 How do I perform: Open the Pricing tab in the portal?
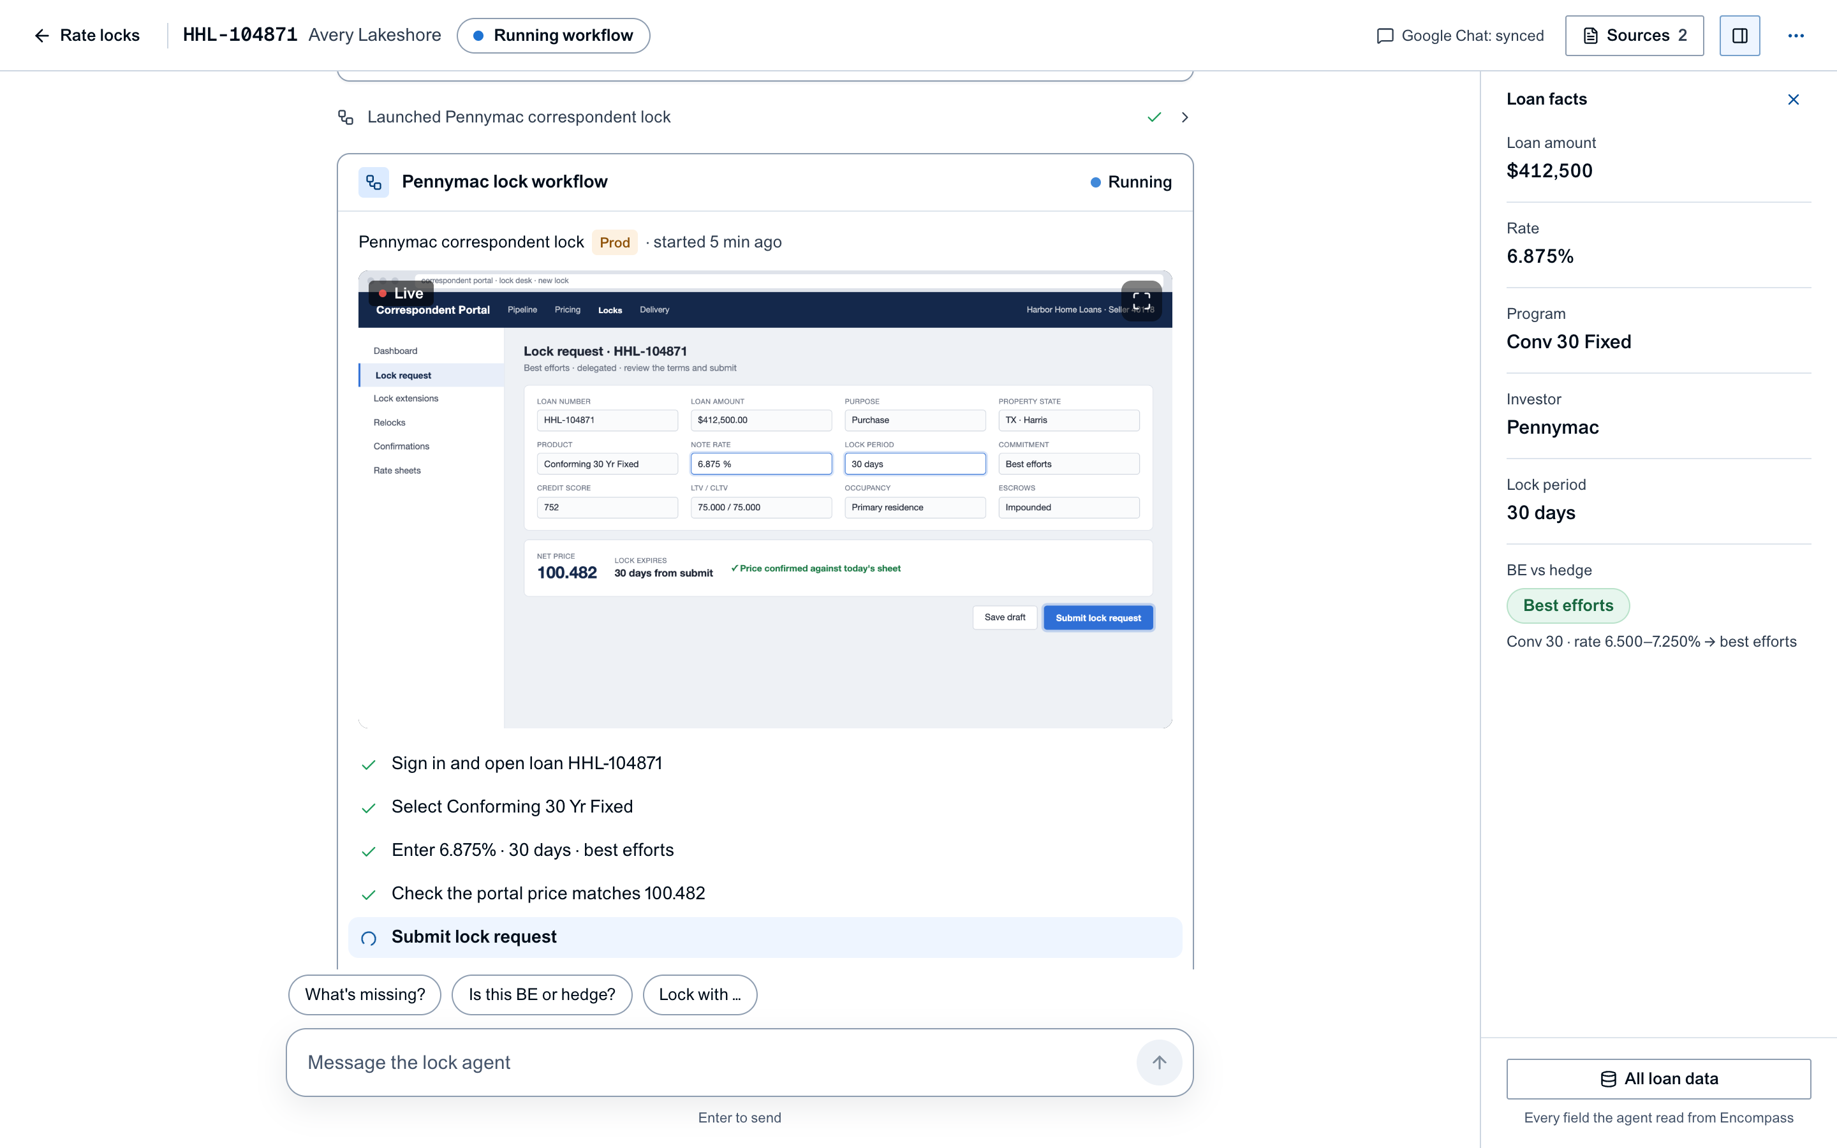click(567, 310)
